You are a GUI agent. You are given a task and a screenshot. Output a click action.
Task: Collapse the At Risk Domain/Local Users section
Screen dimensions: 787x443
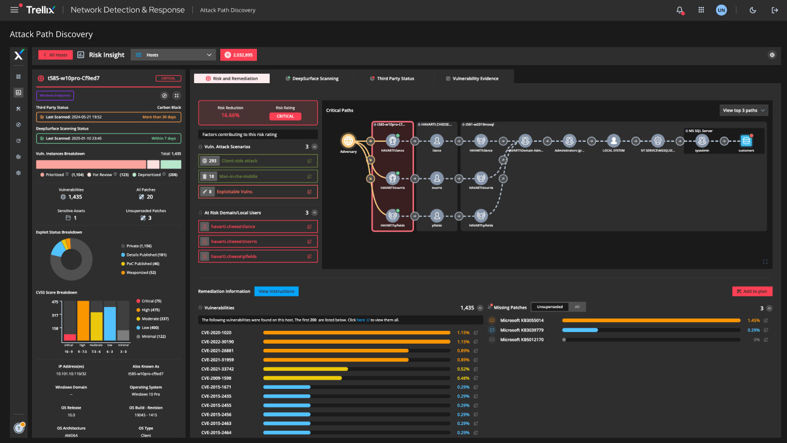pyautogui.click(x=315, y=213)
